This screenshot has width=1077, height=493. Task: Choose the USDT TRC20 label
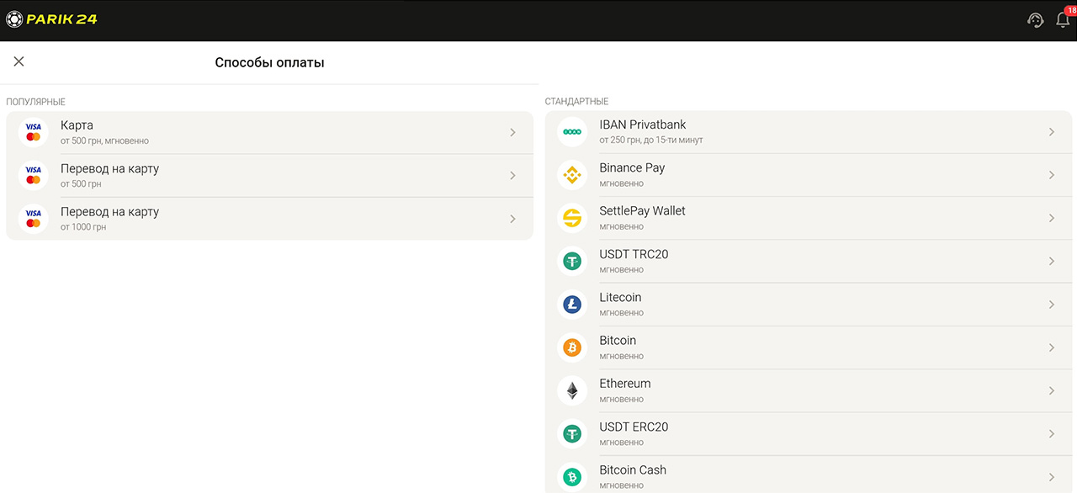(x=634, y=254)
